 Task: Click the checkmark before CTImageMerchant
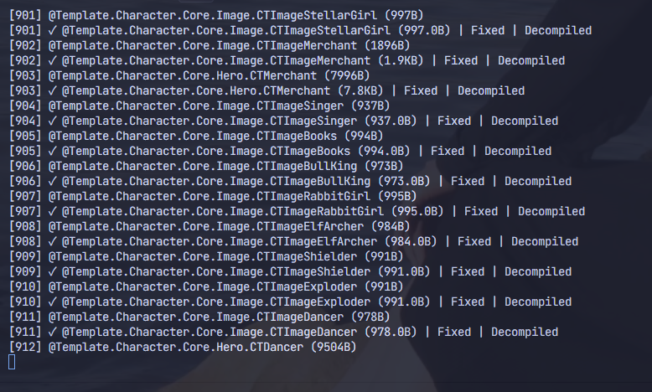[x=52, y=60]
